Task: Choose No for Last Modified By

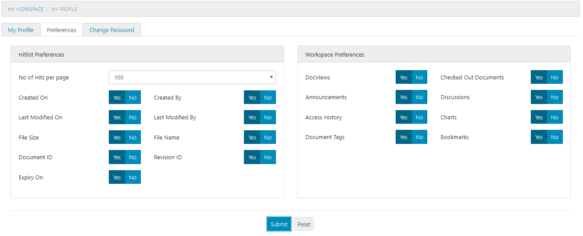Action: pos(268,118)
